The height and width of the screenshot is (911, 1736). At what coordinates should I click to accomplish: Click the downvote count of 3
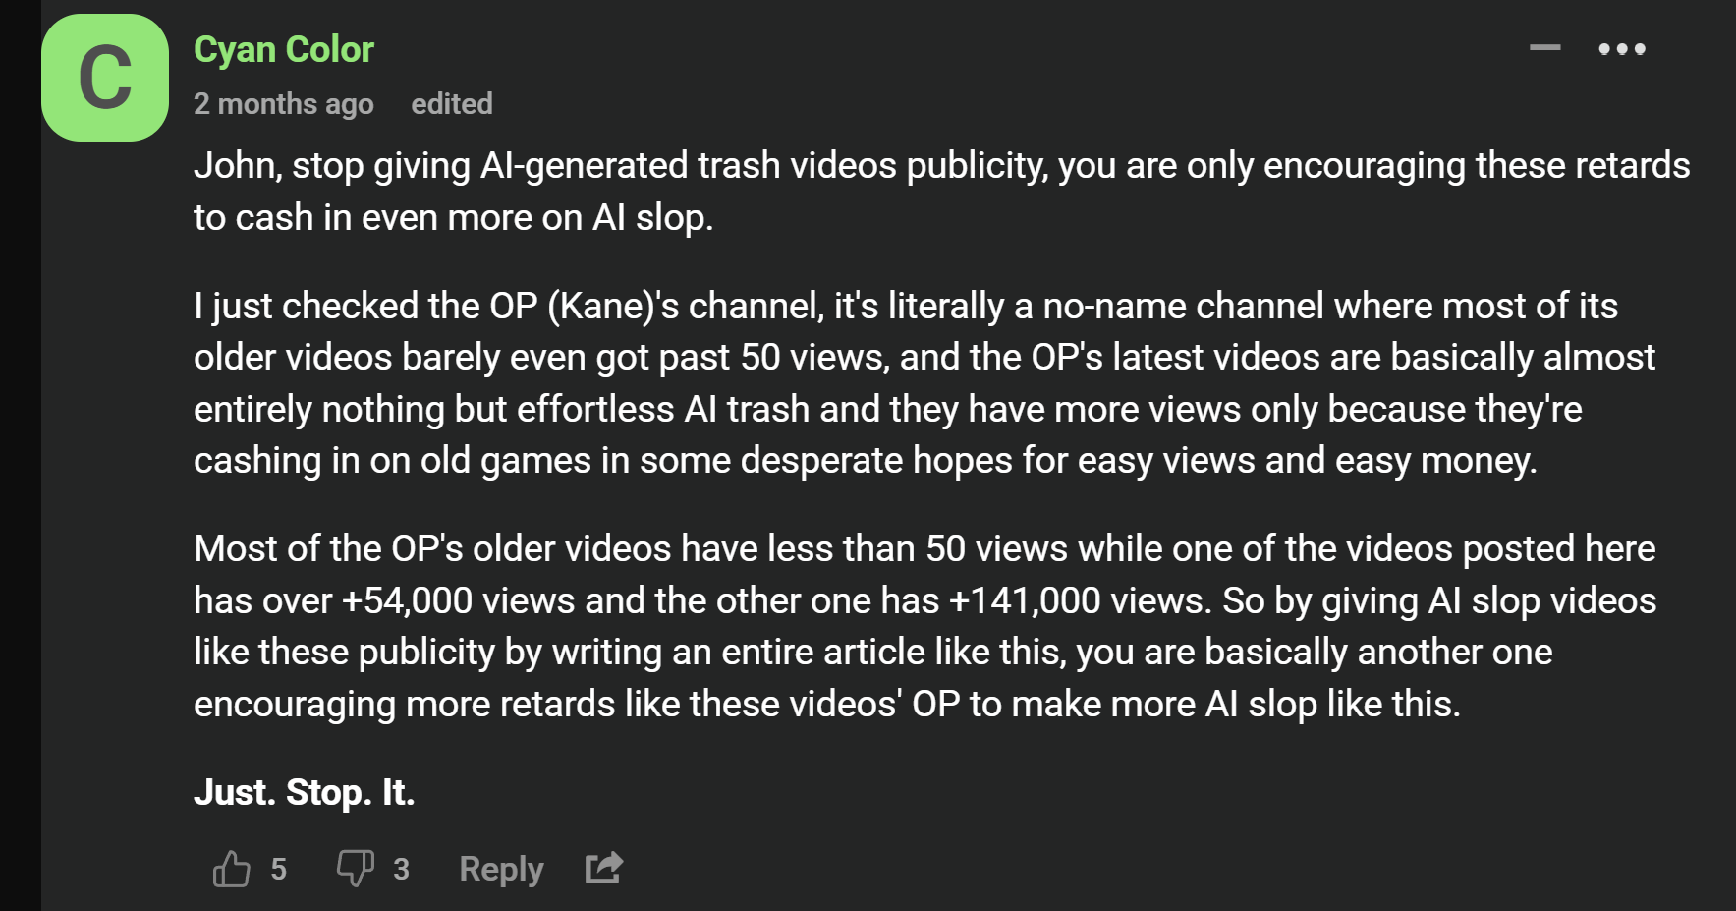click(401, 869)
